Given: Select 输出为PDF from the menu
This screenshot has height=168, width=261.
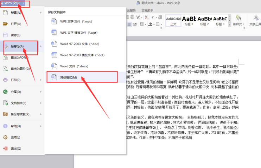Looking at the screenshot, I should tap(19, 58).
